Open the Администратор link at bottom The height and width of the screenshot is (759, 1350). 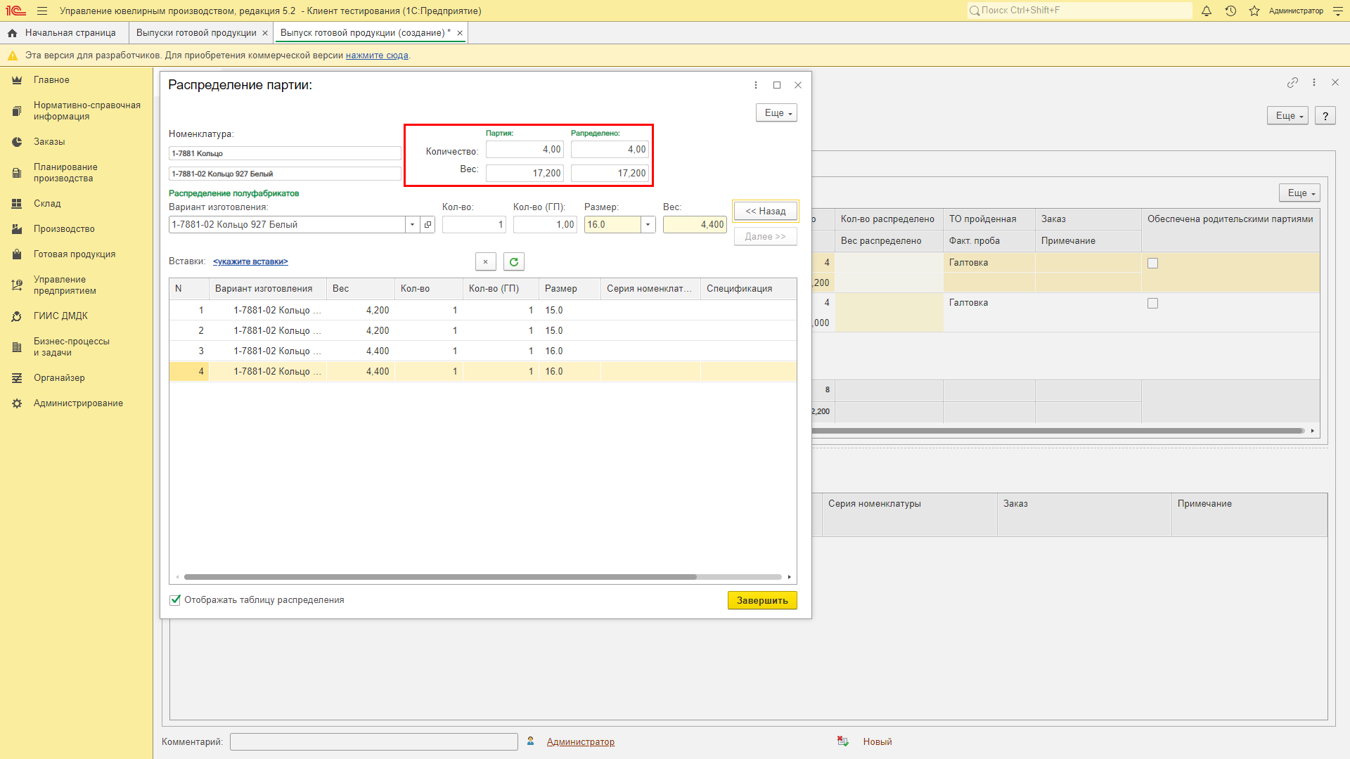point(580,741)
